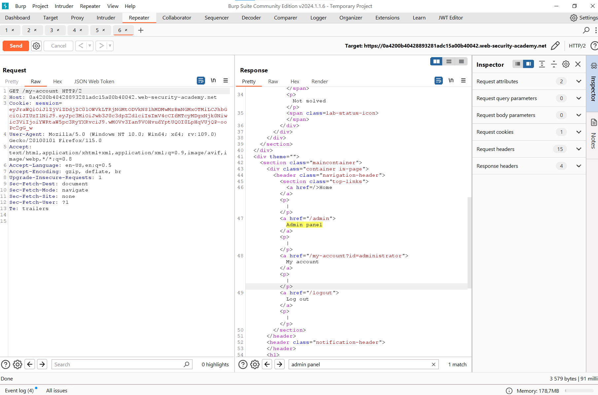Open Response search help icon

point(243,364)
